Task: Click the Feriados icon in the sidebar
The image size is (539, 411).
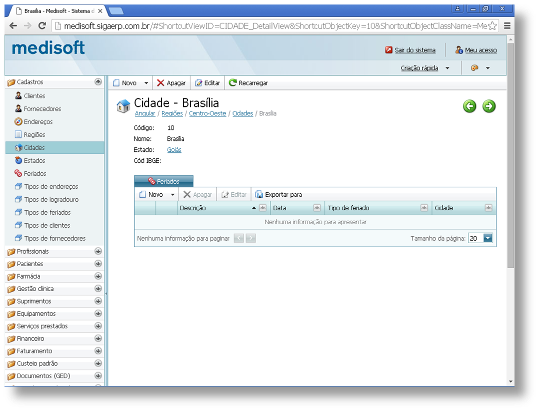Action: click(18, 173)
